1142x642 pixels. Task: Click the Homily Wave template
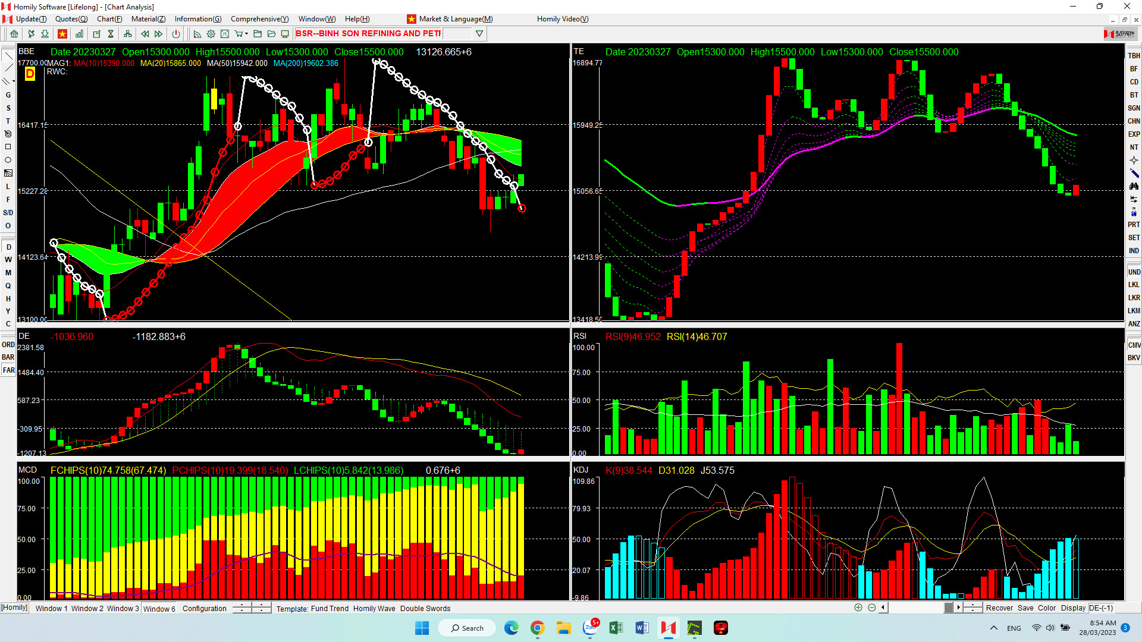(x=374, y=608)
